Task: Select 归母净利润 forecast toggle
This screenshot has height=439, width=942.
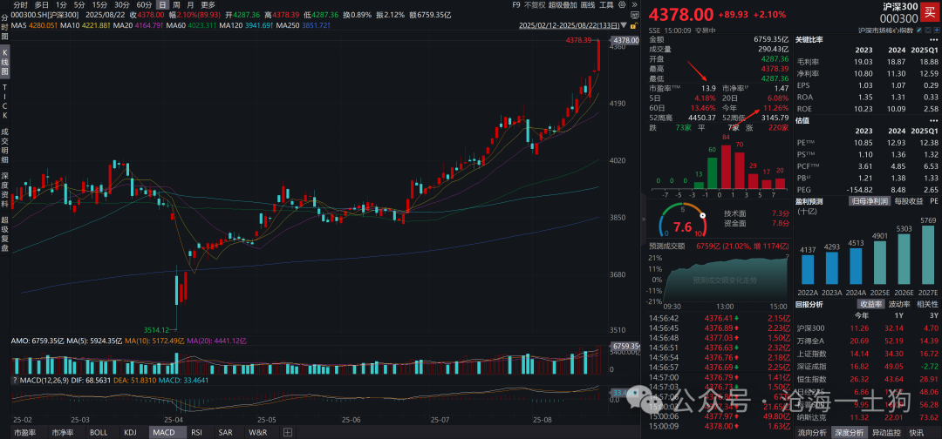Action: click(870, 201)
